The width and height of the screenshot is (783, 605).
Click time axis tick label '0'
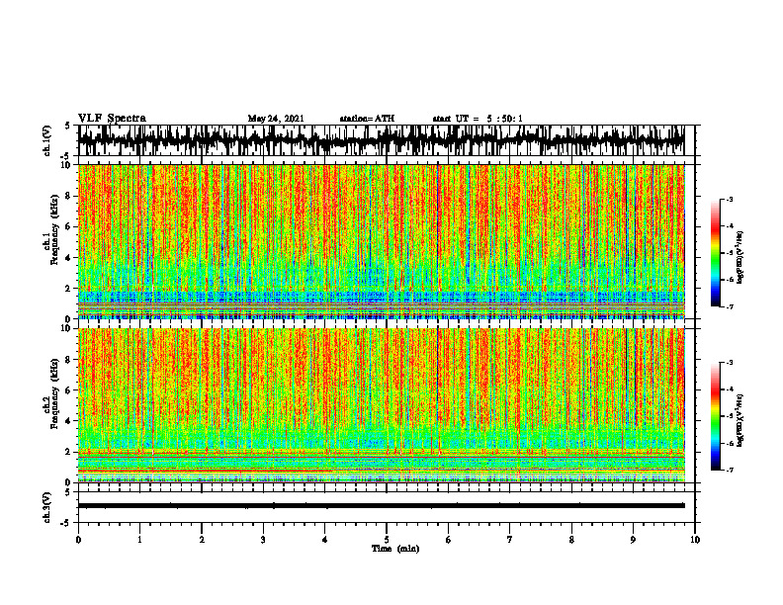pos(78,540)
